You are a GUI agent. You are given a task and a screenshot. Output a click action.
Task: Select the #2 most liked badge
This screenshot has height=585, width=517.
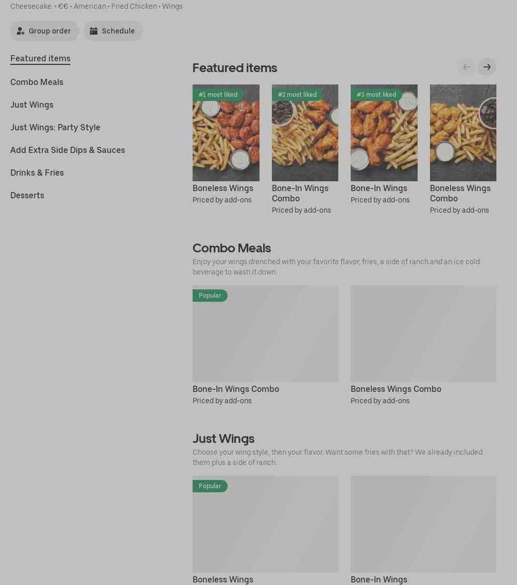297,95
